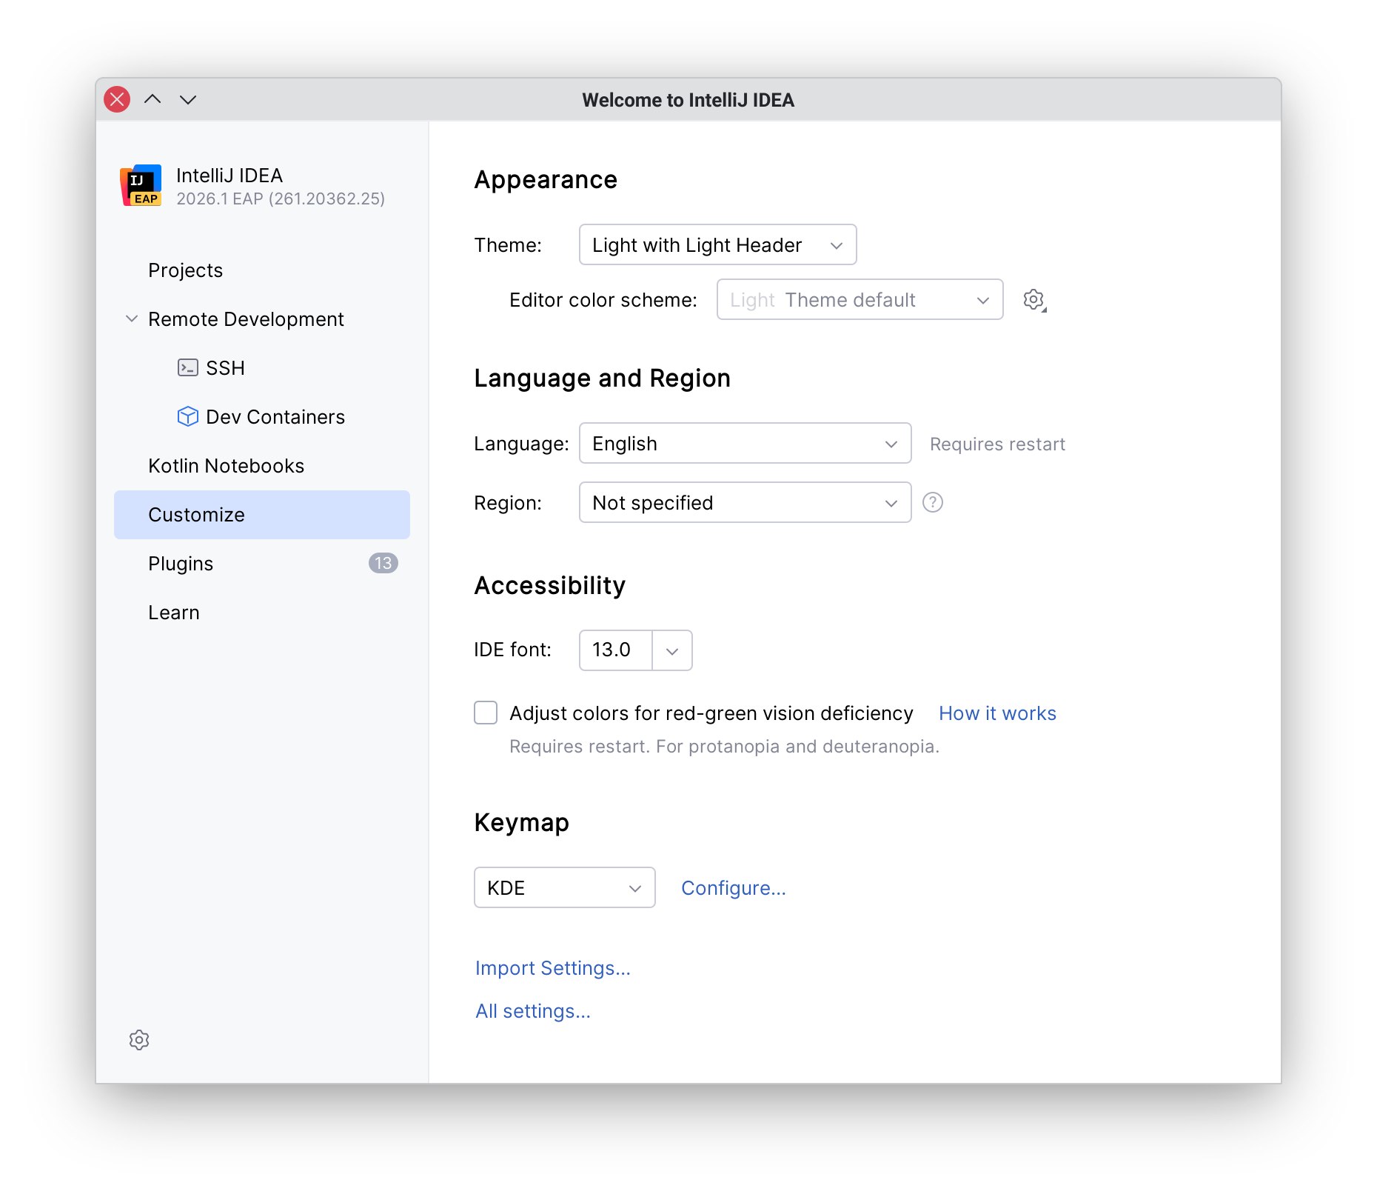
Task: Click the Configure... keymap link
Action: click(x=733, y=887)
